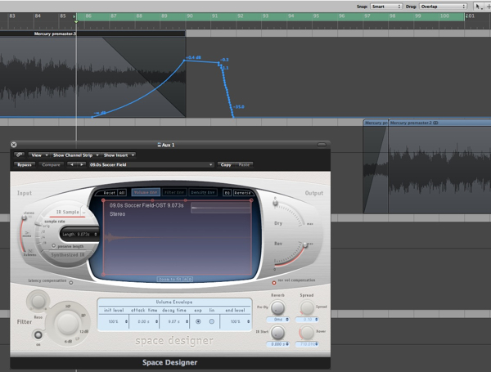
Task: Select the Mercury premaster.3 region header
Action: [92, 34]
